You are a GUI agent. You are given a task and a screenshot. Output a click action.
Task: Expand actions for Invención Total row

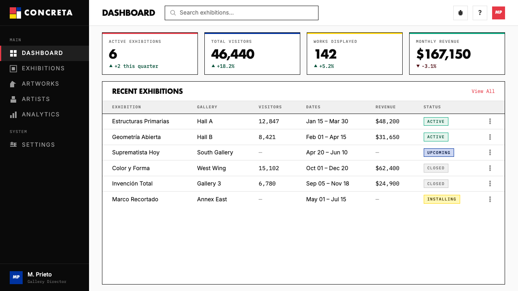490,183
